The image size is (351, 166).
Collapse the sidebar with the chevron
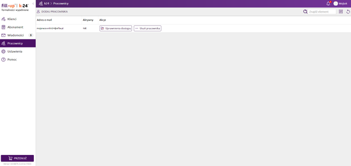[33, 3]
